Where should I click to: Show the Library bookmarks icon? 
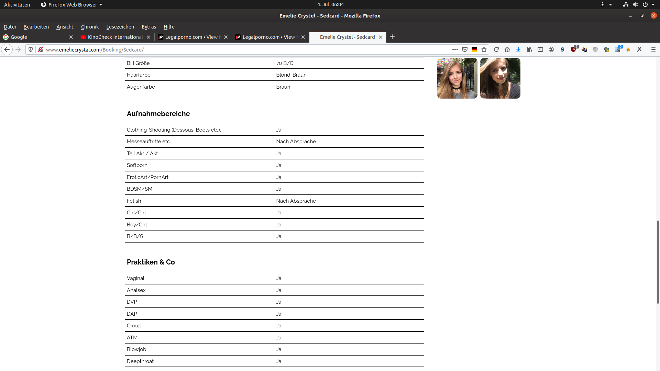(529, 49)
